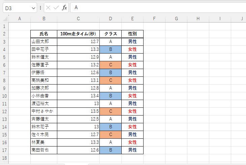Select the cell with 鈴木花子

pyautogui.click(x=44, y=127)
